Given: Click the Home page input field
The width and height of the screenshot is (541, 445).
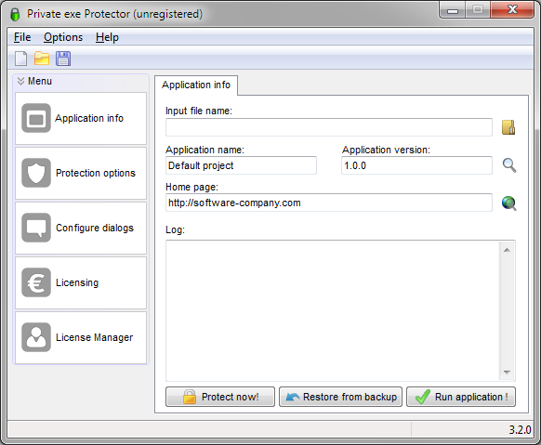Looking at the screenshot, I should click(329, 203).
